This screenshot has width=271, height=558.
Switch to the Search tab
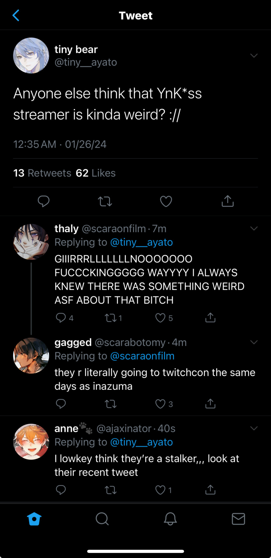(x=102, y=519)
